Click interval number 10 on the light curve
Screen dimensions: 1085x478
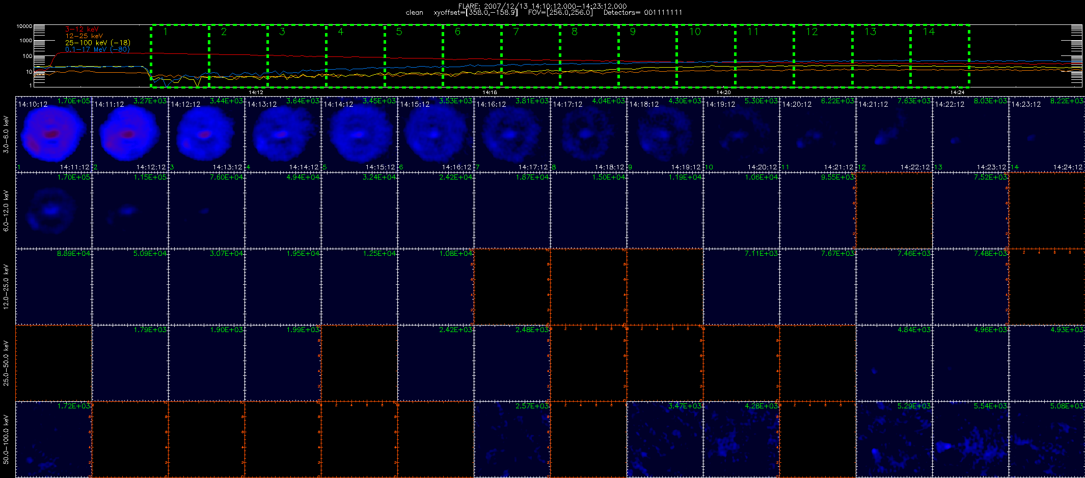[695, 32]
